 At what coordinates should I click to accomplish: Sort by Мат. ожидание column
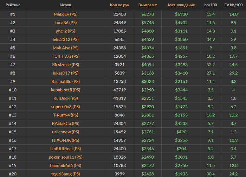click(181, 5)
